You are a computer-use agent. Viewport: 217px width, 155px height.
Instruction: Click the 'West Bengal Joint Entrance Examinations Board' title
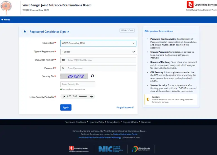coord(57,5)
